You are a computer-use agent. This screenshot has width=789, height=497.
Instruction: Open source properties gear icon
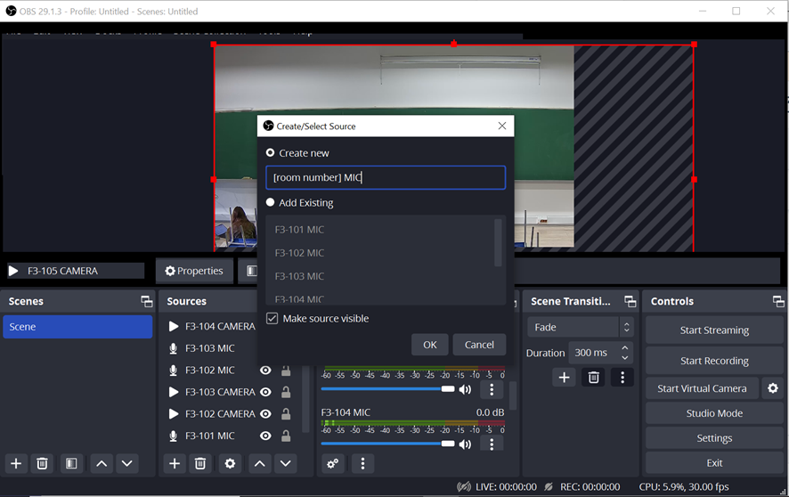click(x=230, y=463)
